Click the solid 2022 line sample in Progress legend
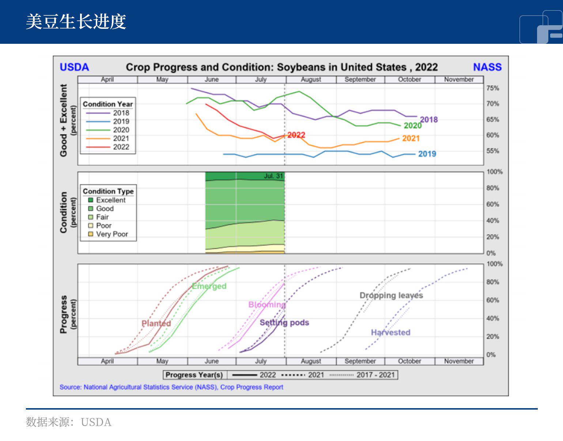The image size is (563, 441). [244, 375]
